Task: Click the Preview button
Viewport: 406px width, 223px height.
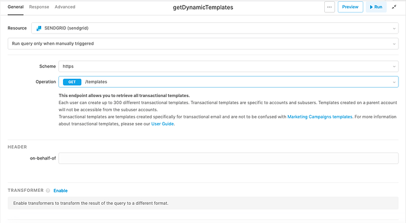Action: point(350,7)
